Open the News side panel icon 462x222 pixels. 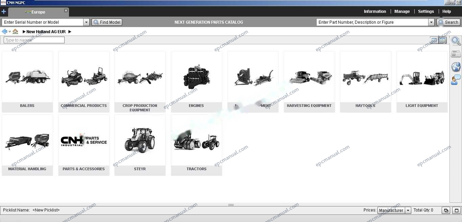click(456, 54)
